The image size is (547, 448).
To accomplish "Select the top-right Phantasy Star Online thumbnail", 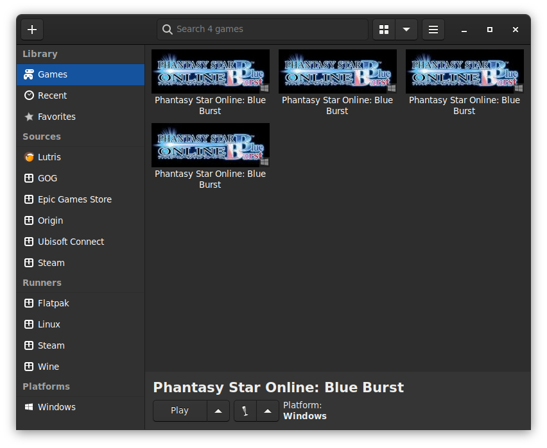I will click(x=465, y=71).
